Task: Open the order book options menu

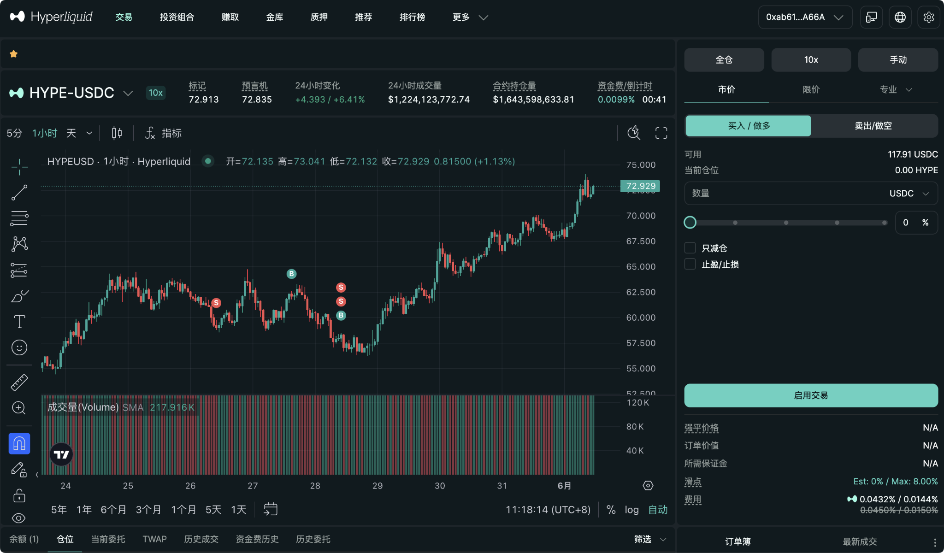Action: click(x=934, y=542)
